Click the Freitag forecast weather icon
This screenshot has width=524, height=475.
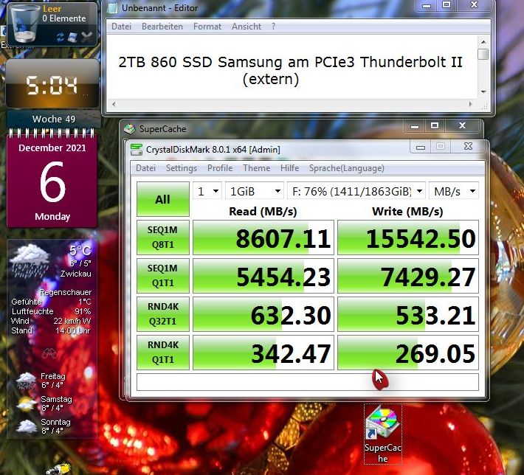click(26, 381)
